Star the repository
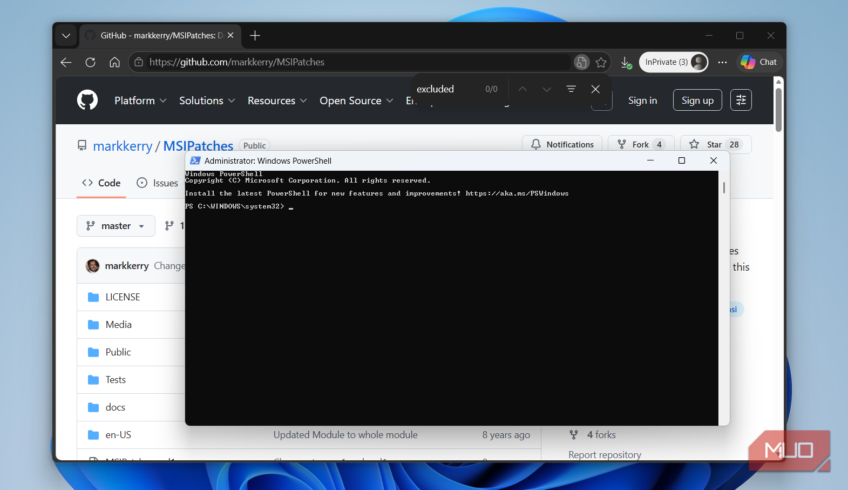This screenshot has height=490, width=848. 716,144
